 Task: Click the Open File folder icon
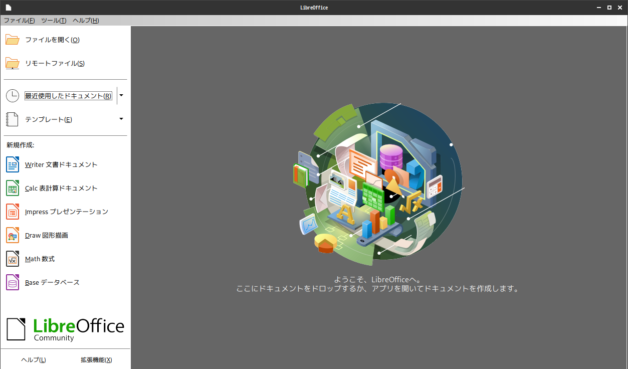point(12,40)
